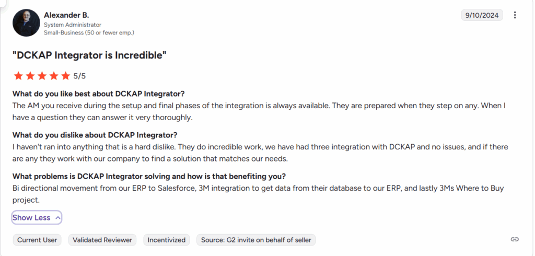Click the second star in the rating

point(30,76)
